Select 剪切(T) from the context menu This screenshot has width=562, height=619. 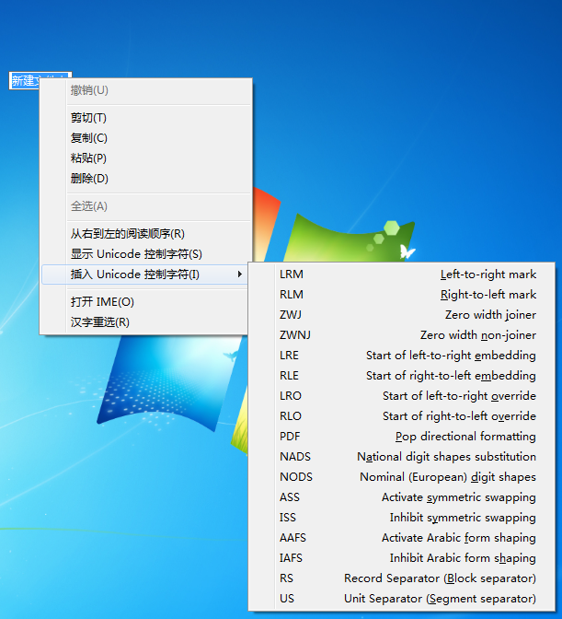89,118
